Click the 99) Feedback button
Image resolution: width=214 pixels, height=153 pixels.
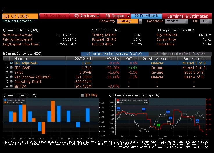(x=147, y=16)
